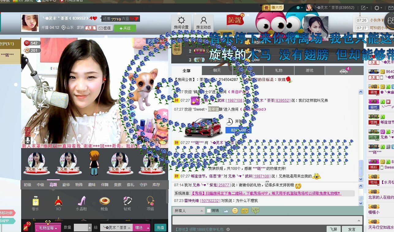This screenshot has width=394, height=232.
Task: Open the emoji smiley picker
Action: [x=235, y=211]
